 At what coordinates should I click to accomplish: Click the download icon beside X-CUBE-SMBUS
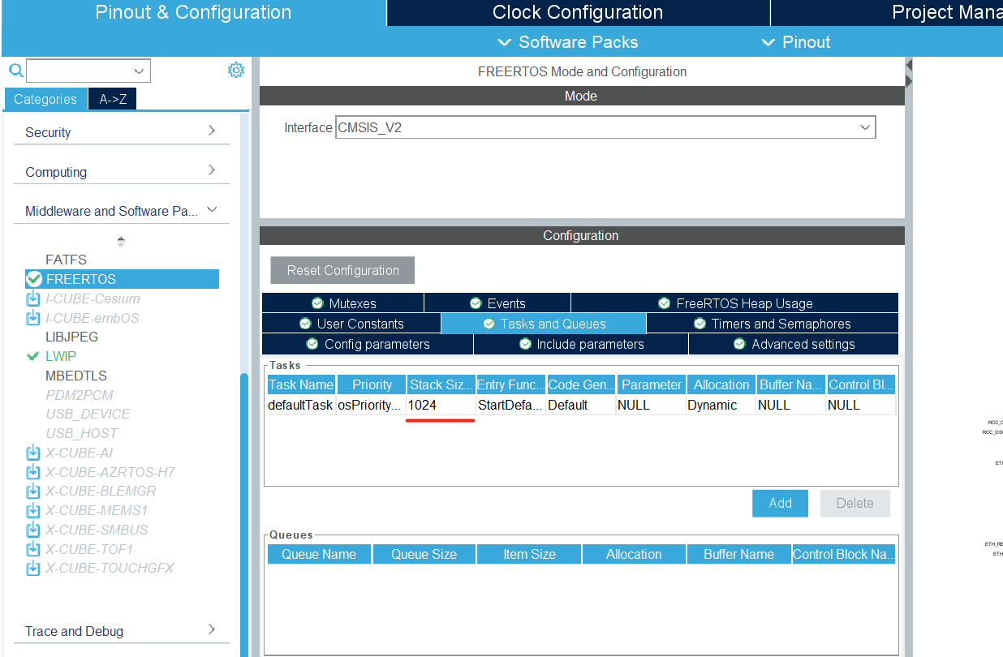33,530
